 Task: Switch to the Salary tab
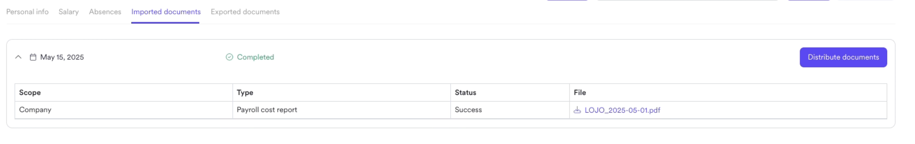[68, 12]
